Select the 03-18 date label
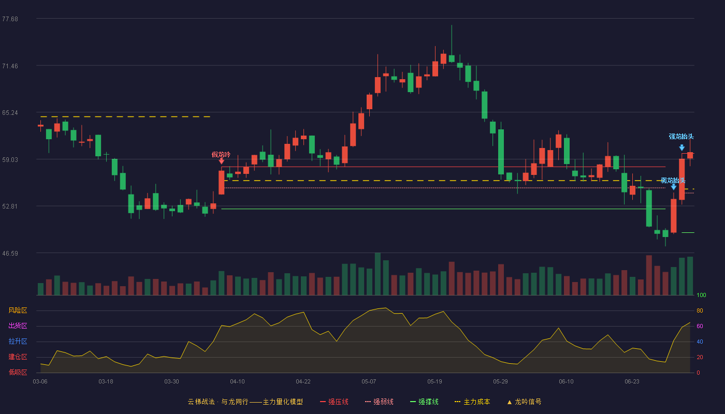This screenshot has height=414, width=725. pyautogui.click(x=106, y=381)
